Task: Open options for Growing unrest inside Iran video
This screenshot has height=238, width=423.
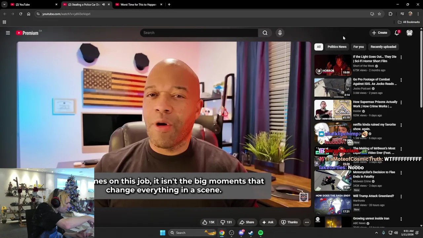Action: pos(401,219)
